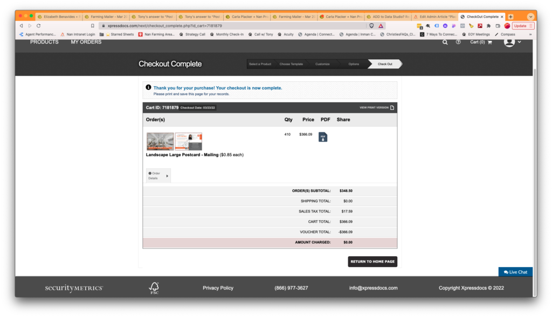Click Return to Home Page button

pos(372,262)
